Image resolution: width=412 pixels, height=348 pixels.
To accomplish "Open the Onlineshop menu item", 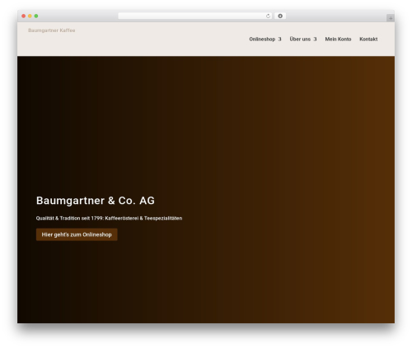I will click(262, 39).
